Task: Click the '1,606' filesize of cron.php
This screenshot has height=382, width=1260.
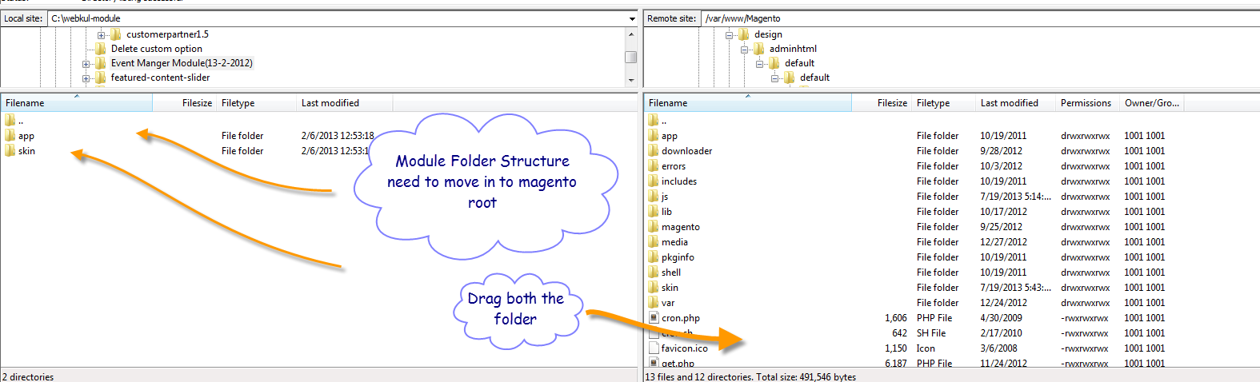Action: (x=896, y=318)
